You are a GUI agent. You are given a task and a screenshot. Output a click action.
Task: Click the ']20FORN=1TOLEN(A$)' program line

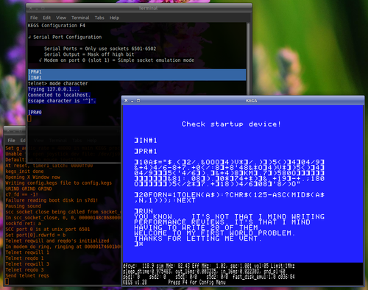click(x=230, y=198)
